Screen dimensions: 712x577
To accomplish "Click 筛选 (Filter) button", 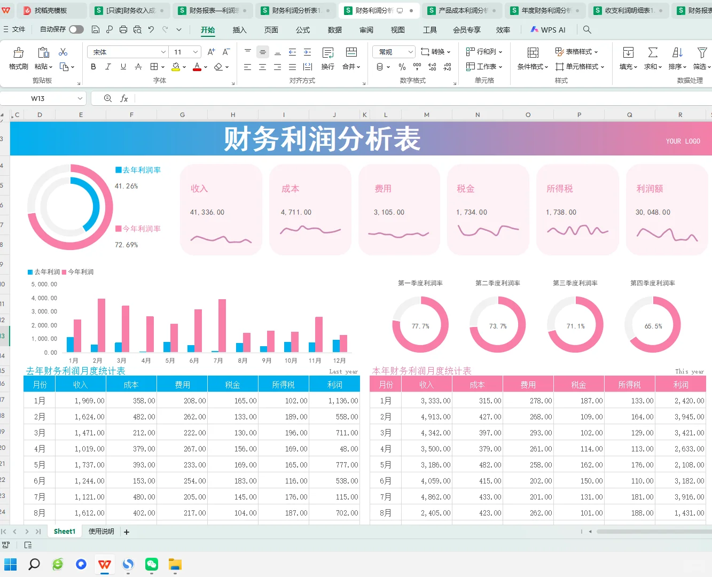I will pos(702,58).
